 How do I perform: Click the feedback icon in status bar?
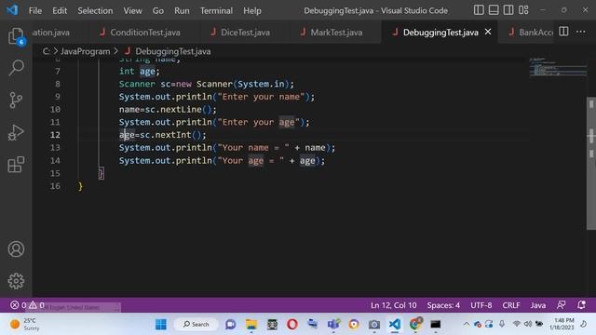click(x=561, y=305)
